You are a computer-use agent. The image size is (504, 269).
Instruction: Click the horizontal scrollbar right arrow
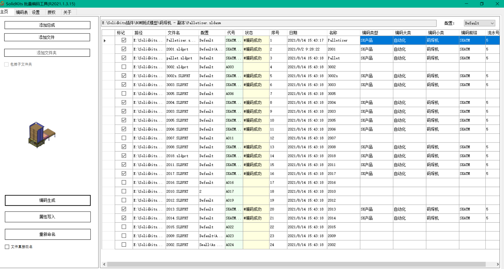coord(497,264)
